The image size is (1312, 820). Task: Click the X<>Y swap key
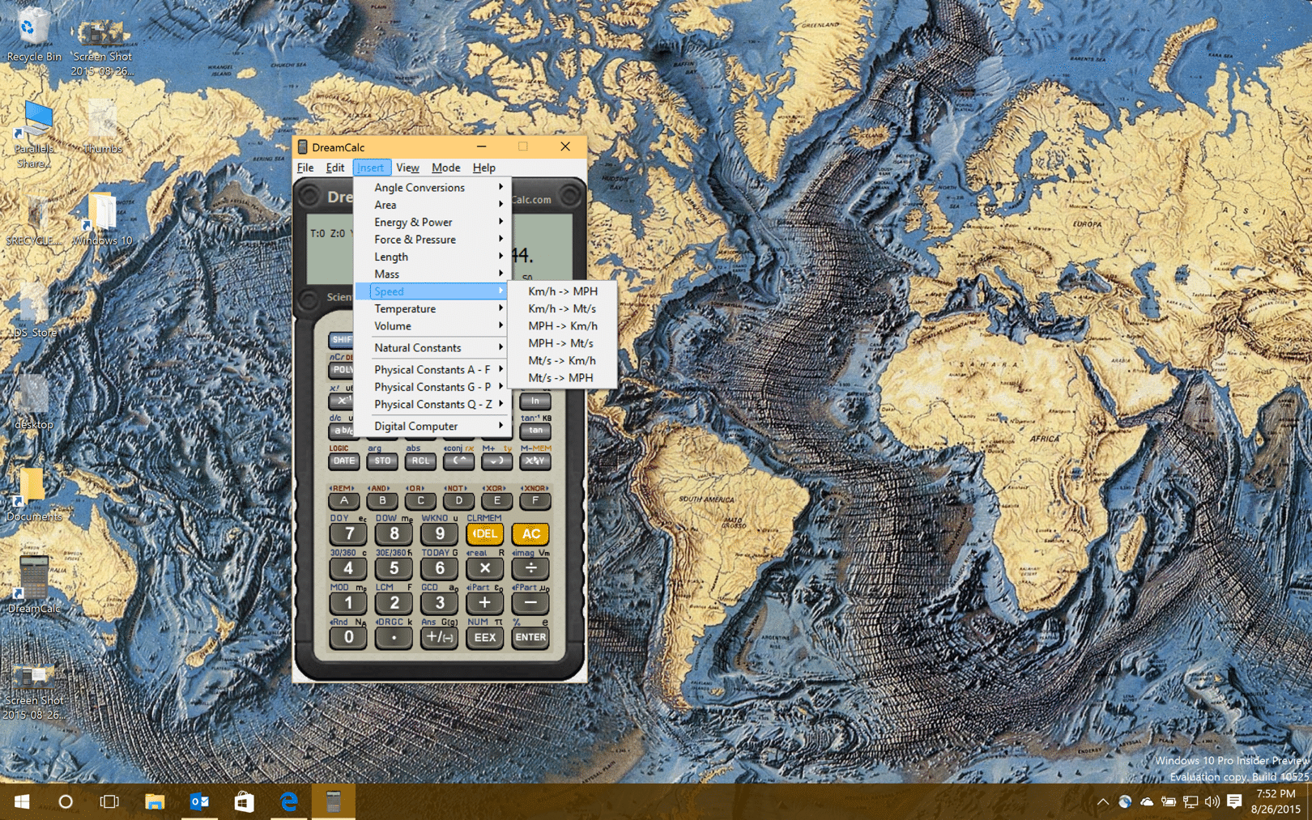535,461
